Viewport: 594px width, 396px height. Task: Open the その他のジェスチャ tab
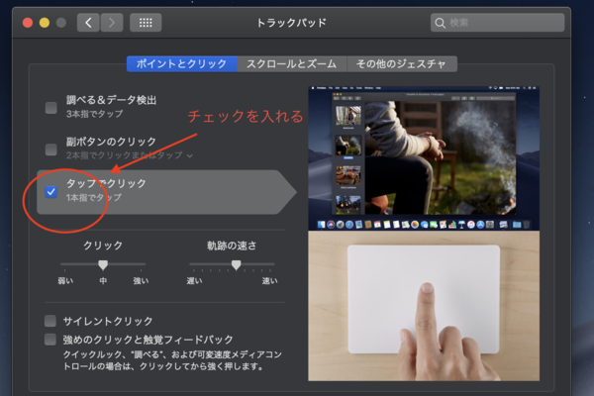point(401,63)
